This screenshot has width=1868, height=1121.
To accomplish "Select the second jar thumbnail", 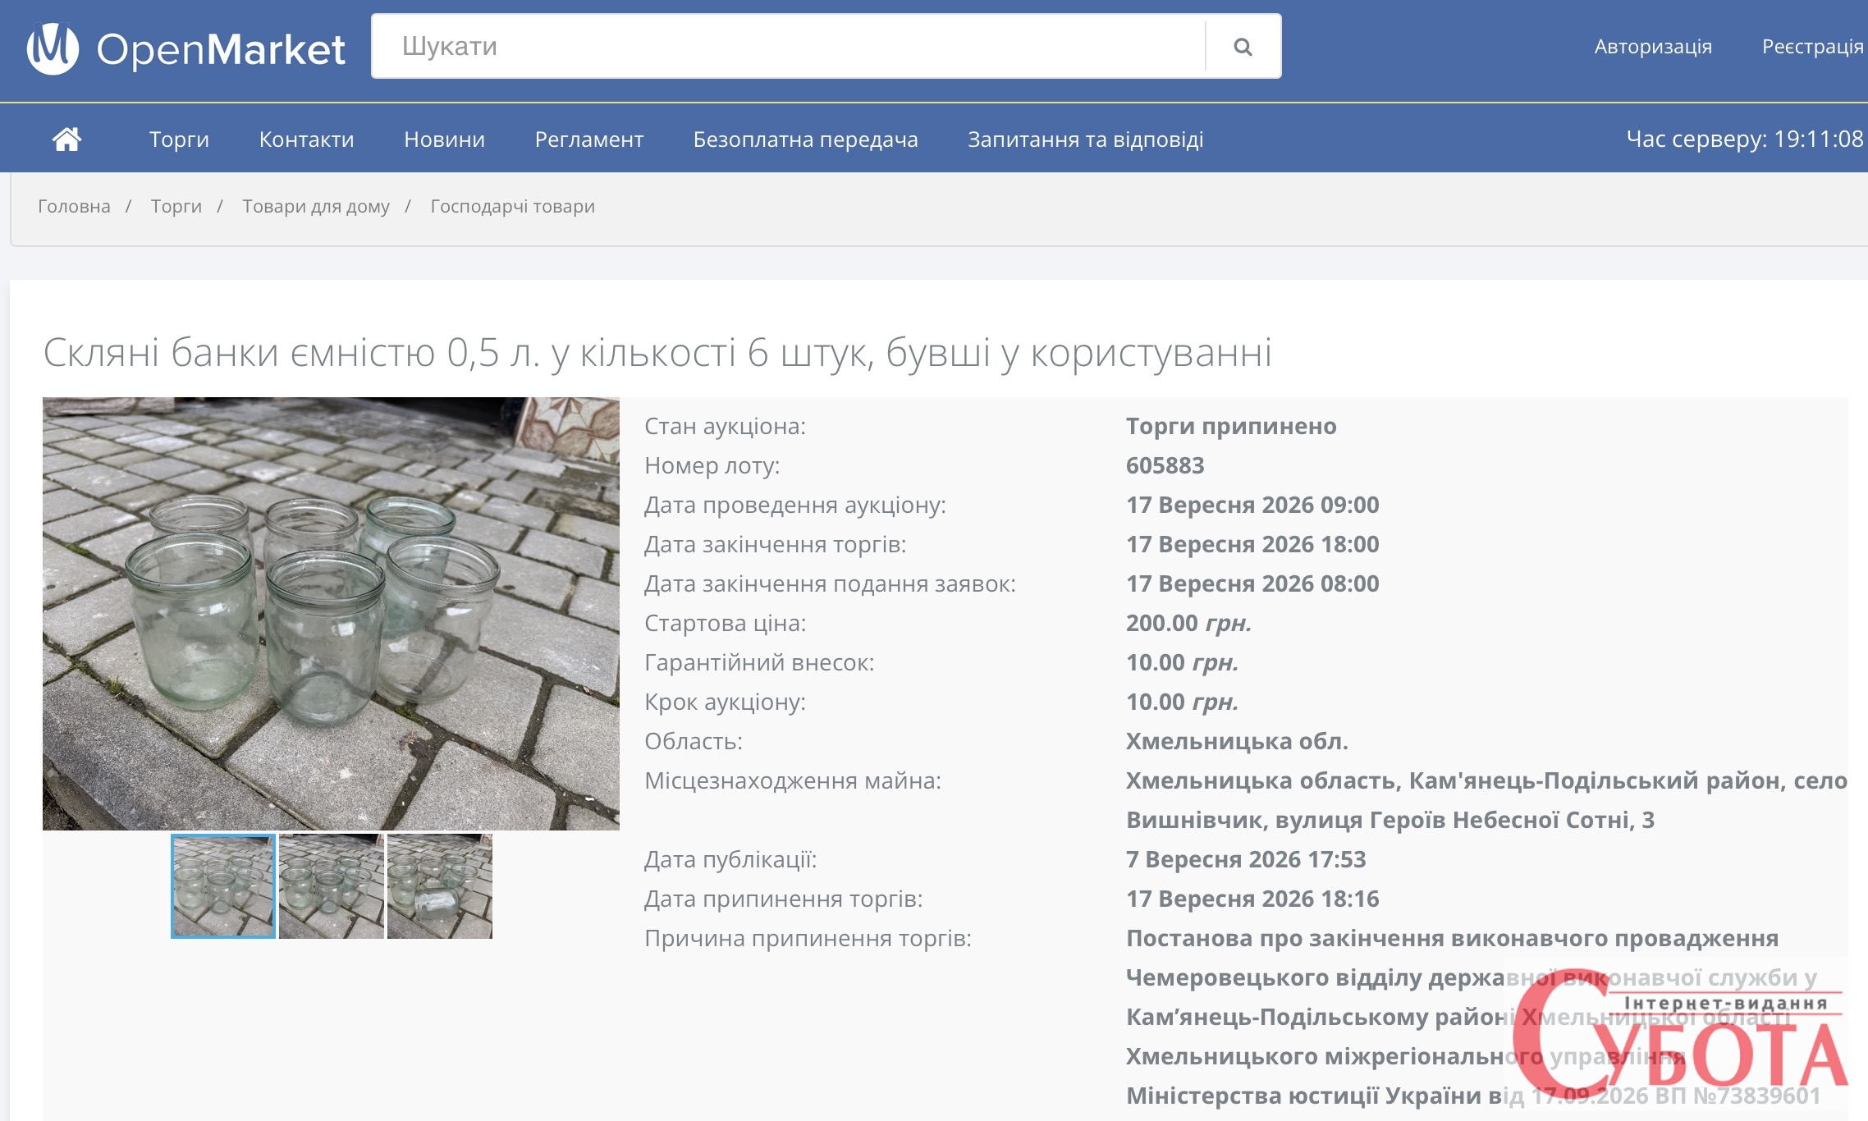I will click(x=332, y=886).
